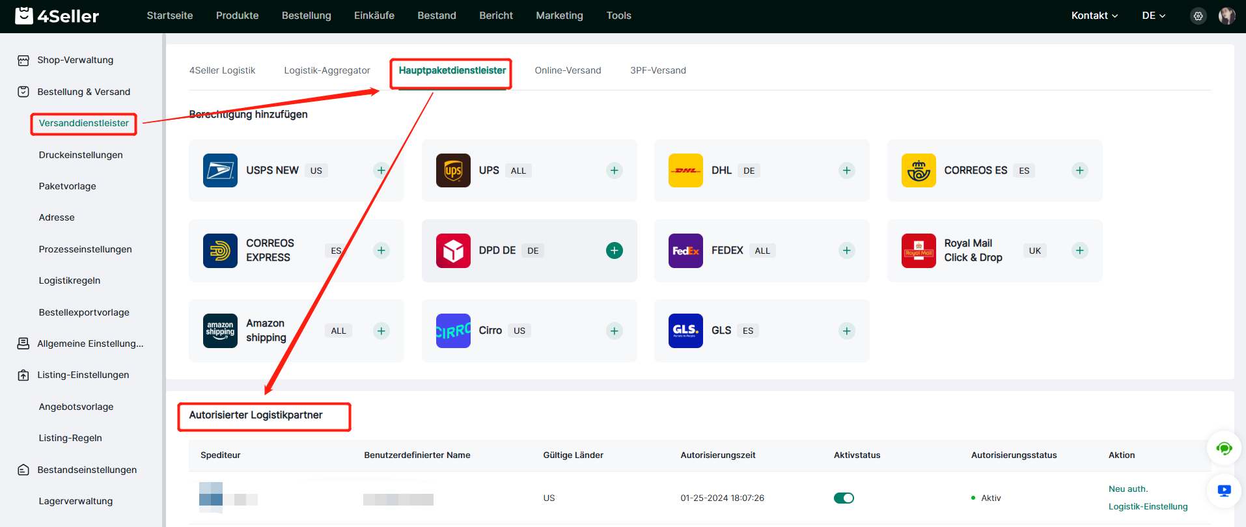This screenshot has width=1246, height=527.
Task: Click Neu auth. link
Action: [1128, 489]
